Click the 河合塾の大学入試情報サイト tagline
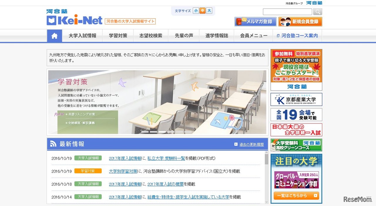Image resolution: width=376 pixels, height=206 pixels. tap(130, 21)
